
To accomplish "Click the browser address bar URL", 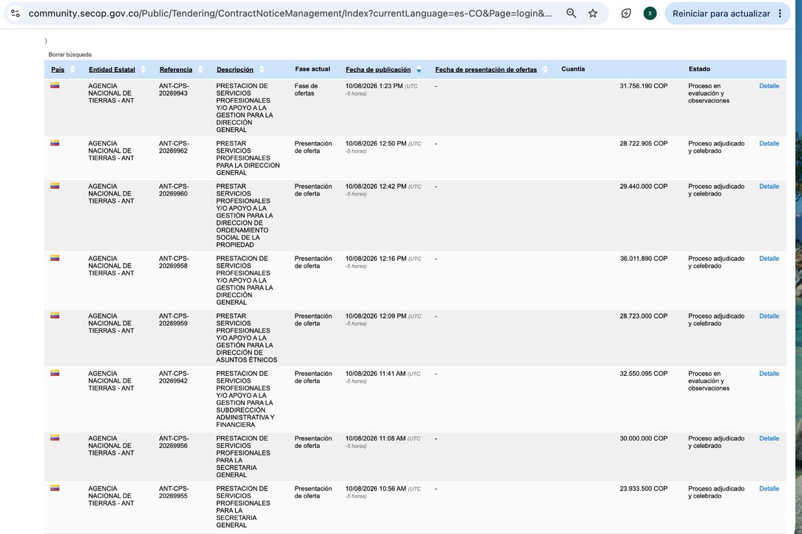I will tap(290, 13).
